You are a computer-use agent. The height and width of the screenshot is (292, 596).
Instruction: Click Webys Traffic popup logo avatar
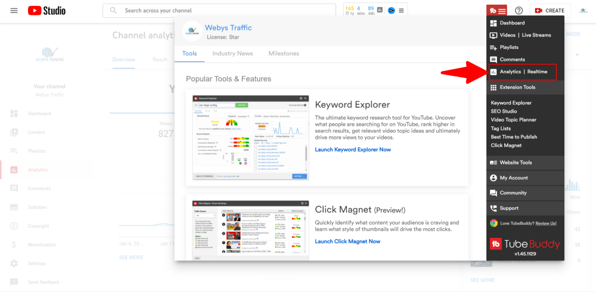[192, 31]
